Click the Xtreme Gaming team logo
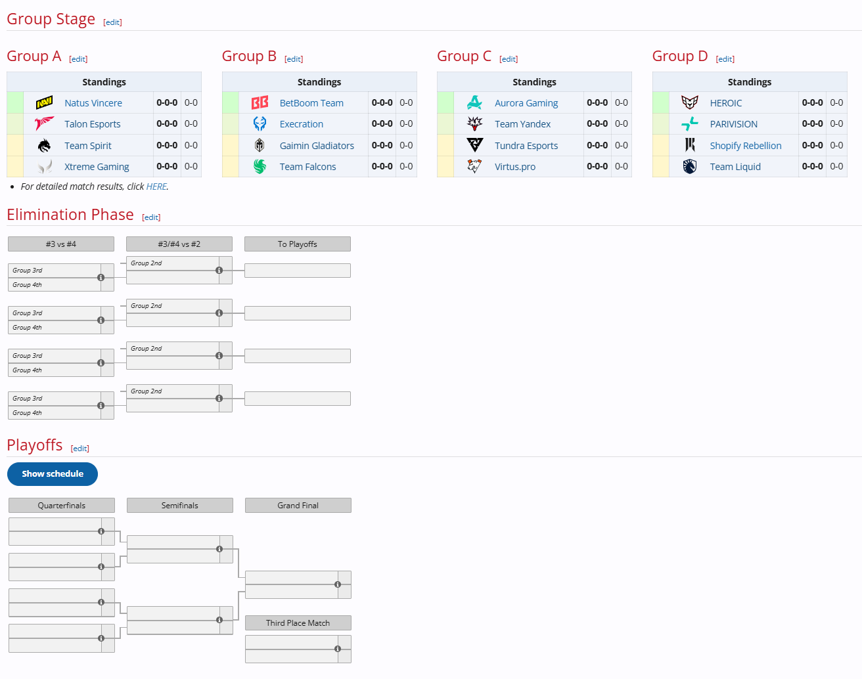This screenshot has height=679, width=862. coord(44,167)
